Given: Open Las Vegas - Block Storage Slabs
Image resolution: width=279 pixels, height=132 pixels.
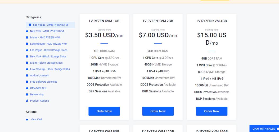Looking at the screenshot, I should click(x=49, y=50).
